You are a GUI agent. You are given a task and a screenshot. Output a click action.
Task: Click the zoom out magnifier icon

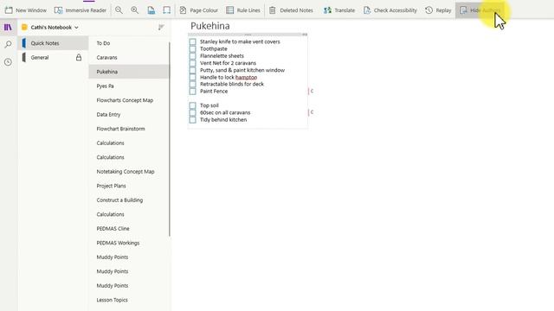click(119, 10)
